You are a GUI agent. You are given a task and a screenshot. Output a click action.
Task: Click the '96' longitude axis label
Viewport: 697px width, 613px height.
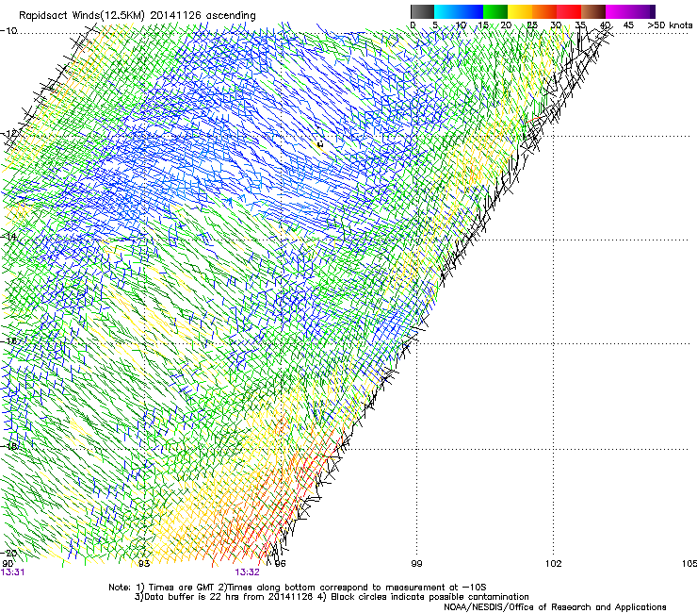[x=280, y=564]
